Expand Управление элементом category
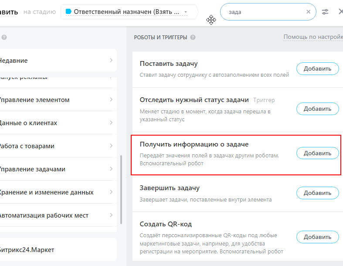Viewport: 343px width, 266px height. tap(57, 100)
